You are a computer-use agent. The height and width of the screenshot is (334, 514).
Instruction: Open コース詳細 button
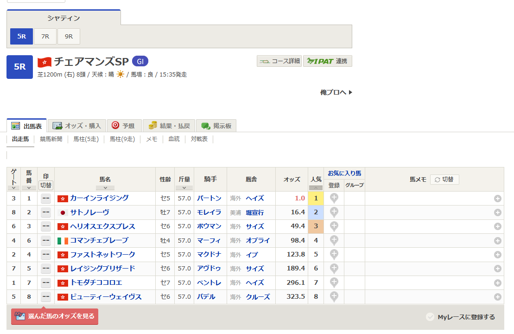coord(279,61)
